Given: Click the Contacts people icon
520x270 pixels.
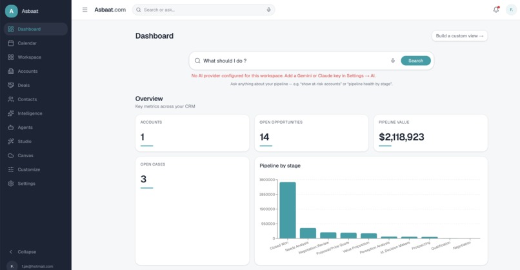Looking at the screenshot, I should (11, 99).
